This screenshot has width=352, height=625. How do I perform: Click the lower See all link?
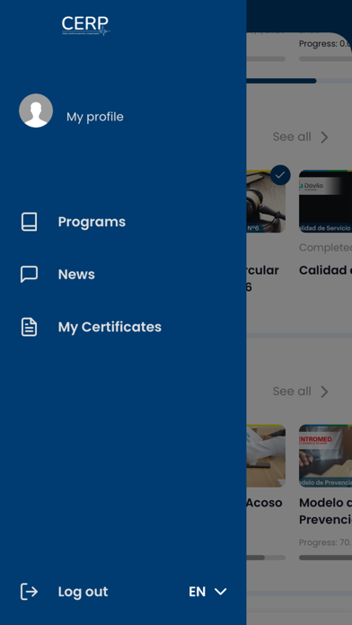(292, 391)
